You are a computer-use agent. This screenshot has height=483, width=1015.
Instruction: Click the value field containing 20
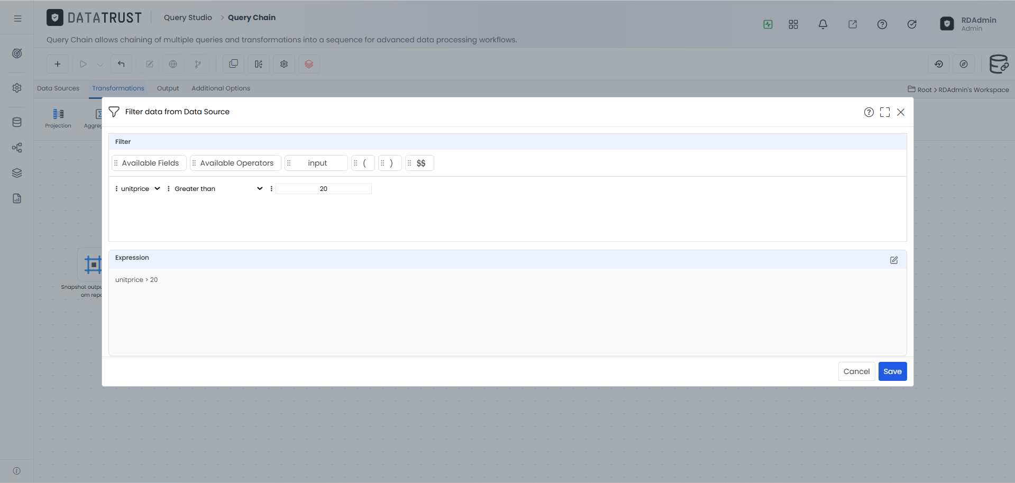(x=324, y=189)
